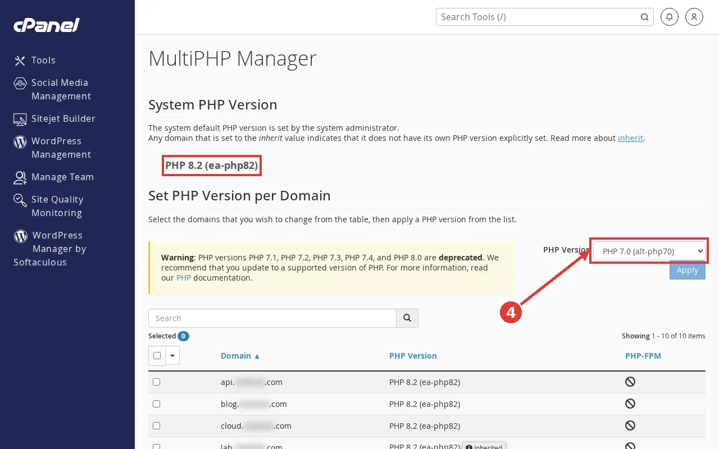This screenshot has width=719, height=449.
Task: Click PHP-FPM disabled icon for cloud domain
Action: (630, 425)
